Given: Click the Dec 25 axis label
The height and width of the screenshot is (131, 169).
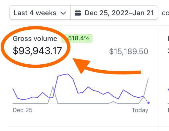Looking at the screenshot, I should (22, 110).
